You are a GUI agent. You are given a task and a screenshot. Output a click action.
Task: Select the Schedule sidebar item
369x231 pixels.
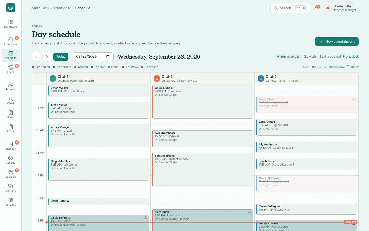tap(11, 55)
